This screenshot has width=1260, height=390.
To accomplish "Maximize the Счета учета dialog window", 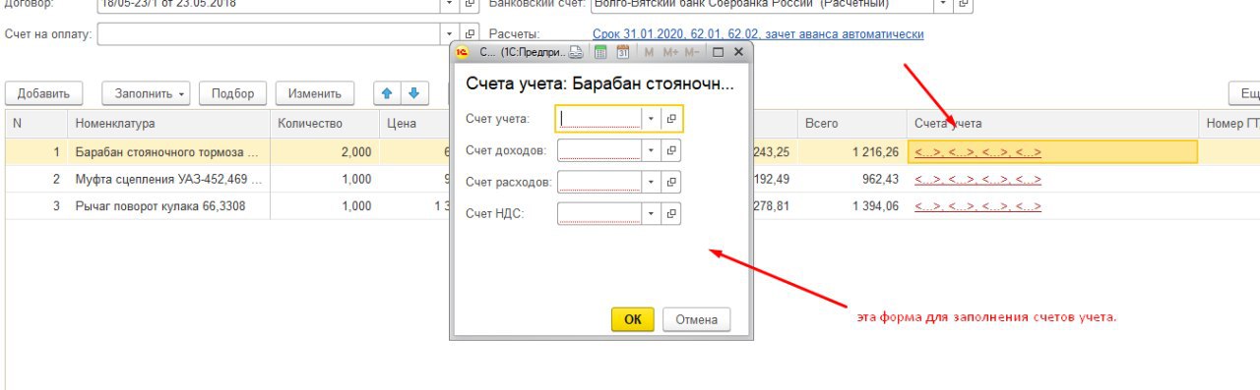I will click(718, 52).
